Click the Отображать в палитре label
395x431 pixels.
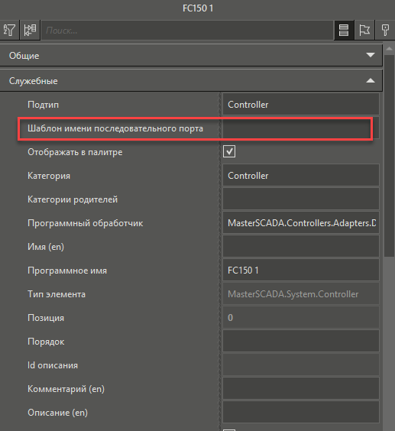coord(75,152)
